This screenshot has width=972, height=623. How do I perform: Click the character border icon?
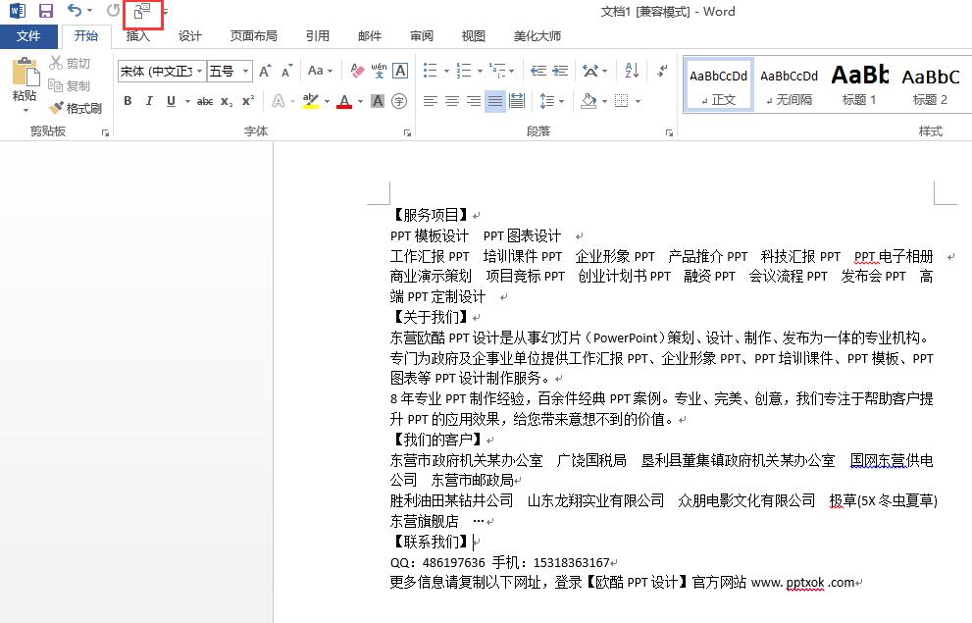(400, 71)
